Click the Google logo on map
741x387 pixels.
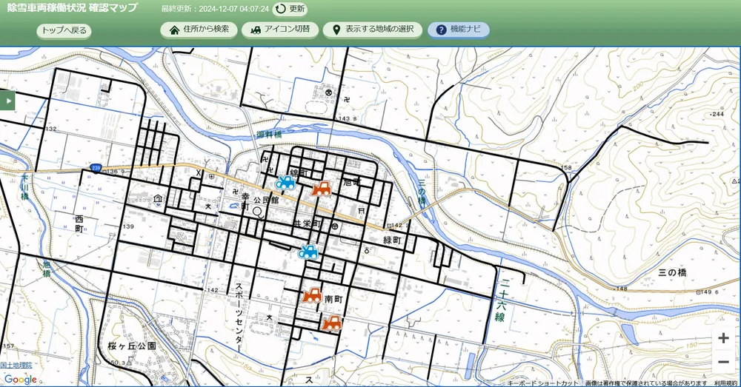(x=19, y=379)
